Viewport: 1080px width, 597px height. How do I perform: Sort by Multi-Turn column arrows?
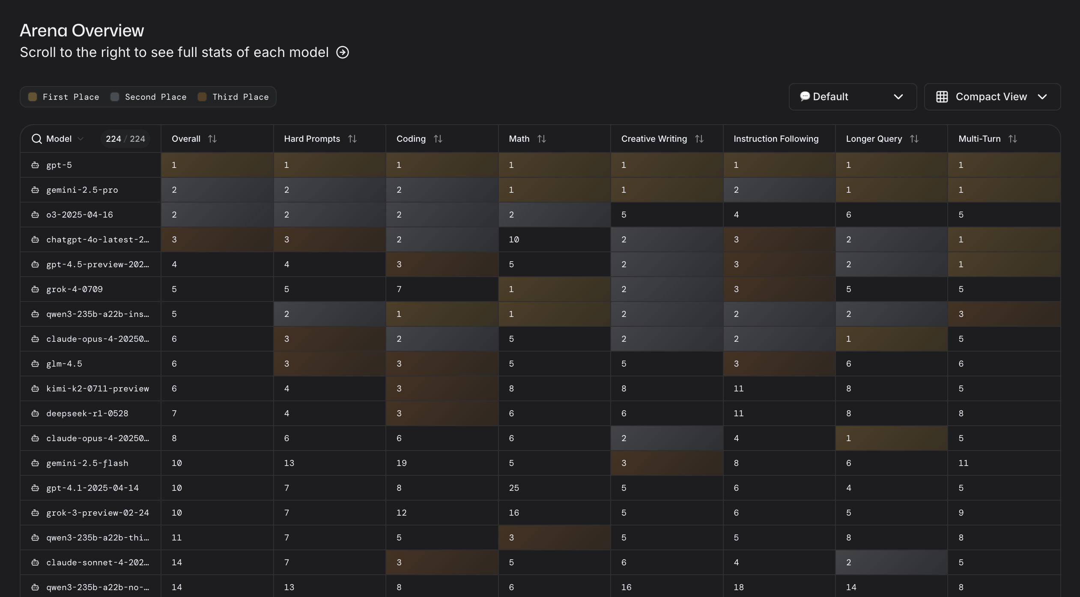[1013, 139]
